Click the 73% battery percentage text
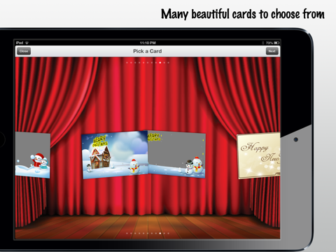This screenshot has height=252, width=336. (269, 43)
